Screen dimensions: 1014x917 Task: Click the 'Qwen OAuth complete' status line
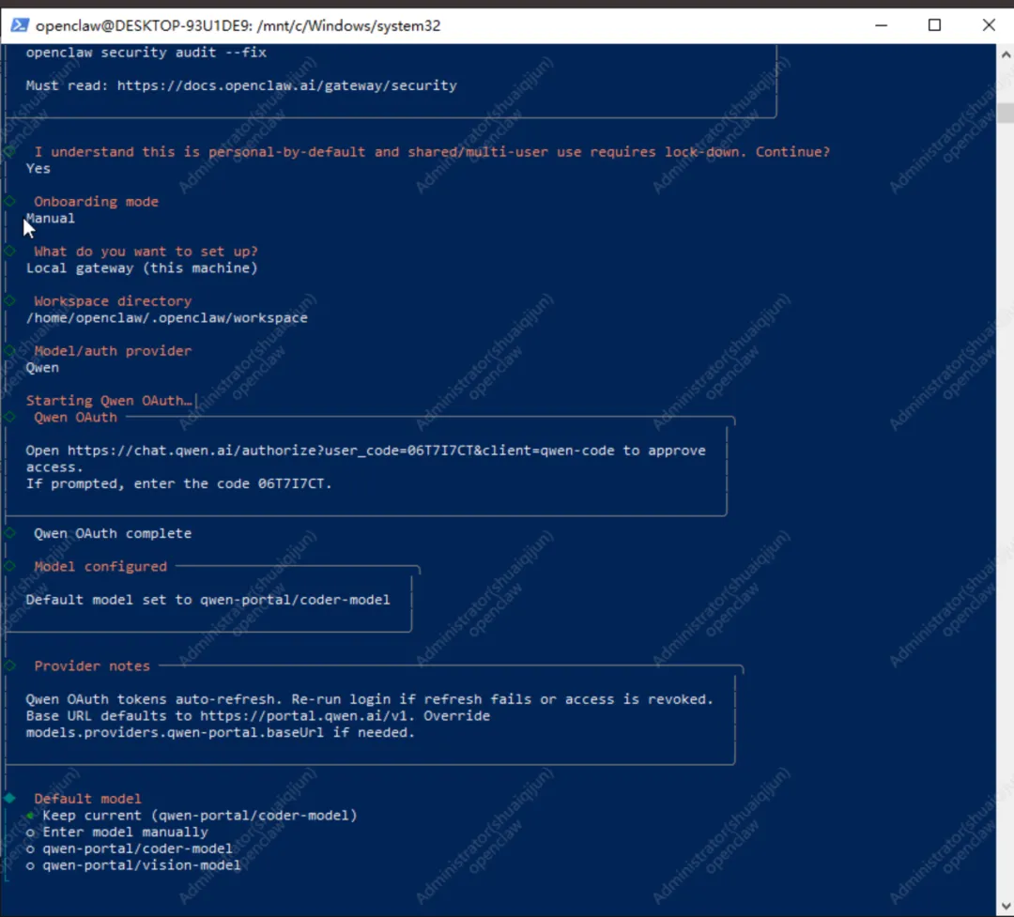113,533
